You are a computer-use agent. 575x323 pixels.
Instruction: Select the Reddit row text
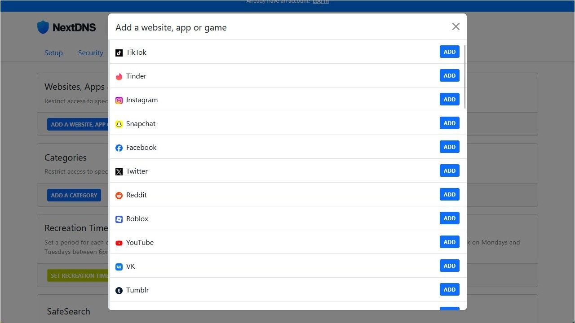(x=137, y=195)
